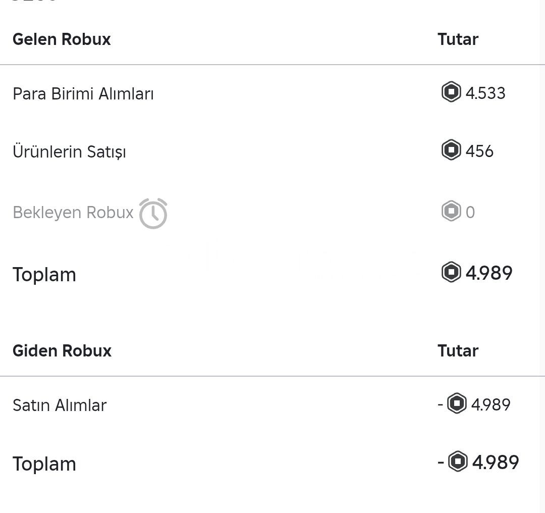Viewport: 545px width, 513px height.
Task: Click the Tutar column header above 4.533
Action: (458, 39)
